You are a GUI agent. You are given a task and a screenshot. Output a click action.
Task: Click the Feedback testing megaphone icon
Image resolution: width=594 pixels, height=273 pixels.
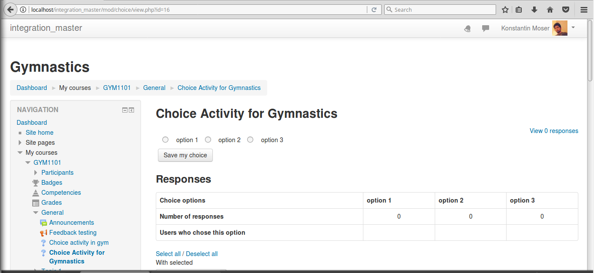click(44, 233)
